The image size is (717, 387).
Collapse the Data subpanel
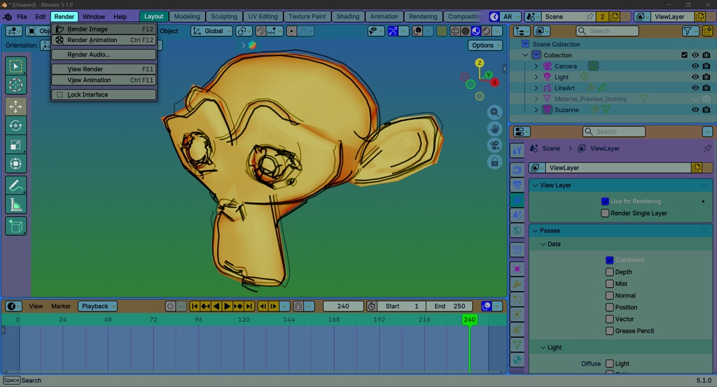click(x=543, y=244)
